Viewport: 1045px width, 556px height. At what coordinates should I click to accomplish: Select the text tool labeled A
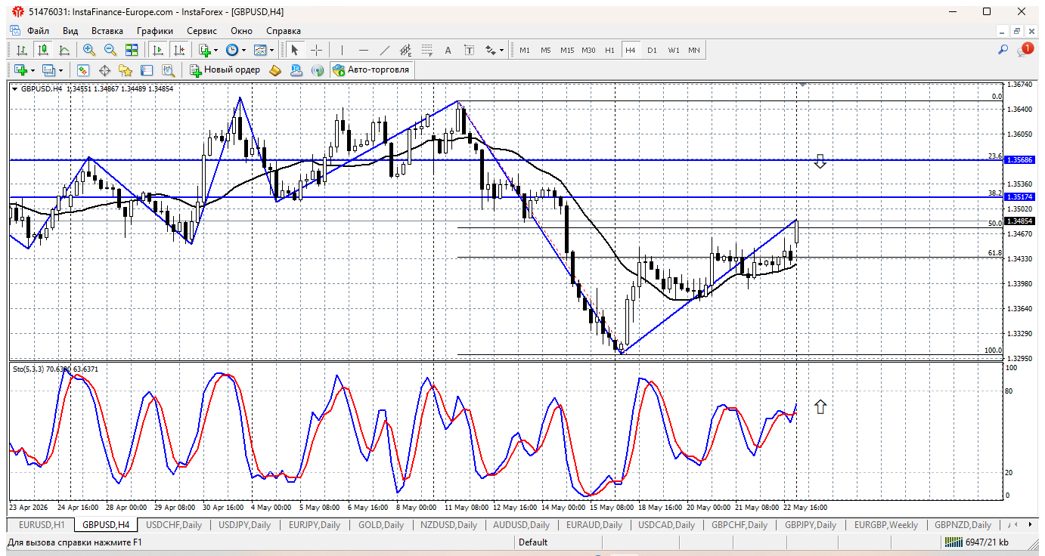point(448,50)
